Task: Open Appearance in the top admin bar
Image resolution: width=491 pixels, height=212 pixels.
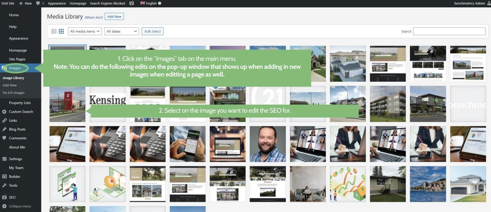Action: [x=57, y=3]
